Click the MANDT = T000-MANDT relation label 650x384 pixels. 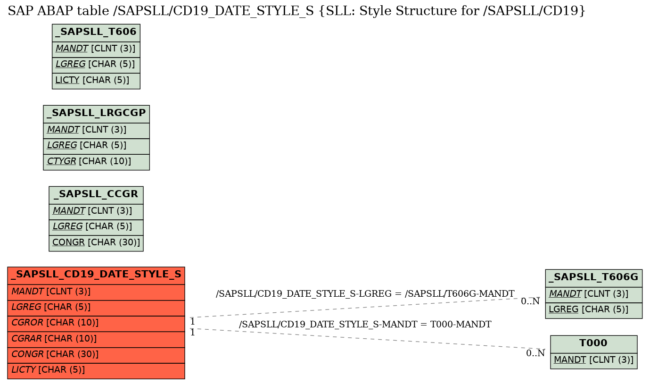365,325
